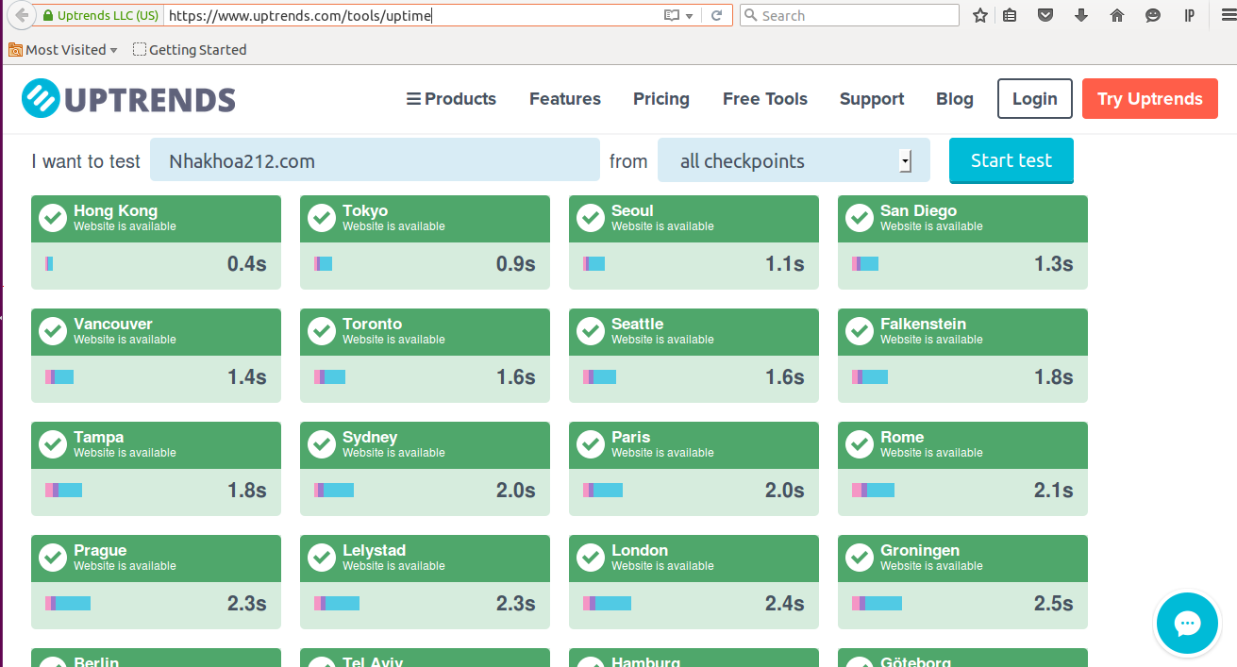This screenshot has height=667, width=1237.
Task: Click the Vancouver checkmark icon
Action: point(53,331)
